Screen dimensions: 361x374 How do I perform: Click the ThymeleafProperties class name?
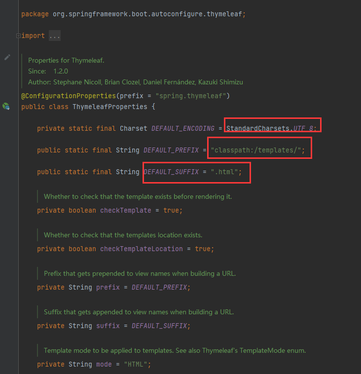click(x=110, y=107)
